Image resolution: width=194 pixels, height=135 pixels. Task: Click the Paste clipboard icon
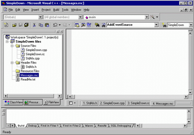pyautogui.click(x=47, y=25)
